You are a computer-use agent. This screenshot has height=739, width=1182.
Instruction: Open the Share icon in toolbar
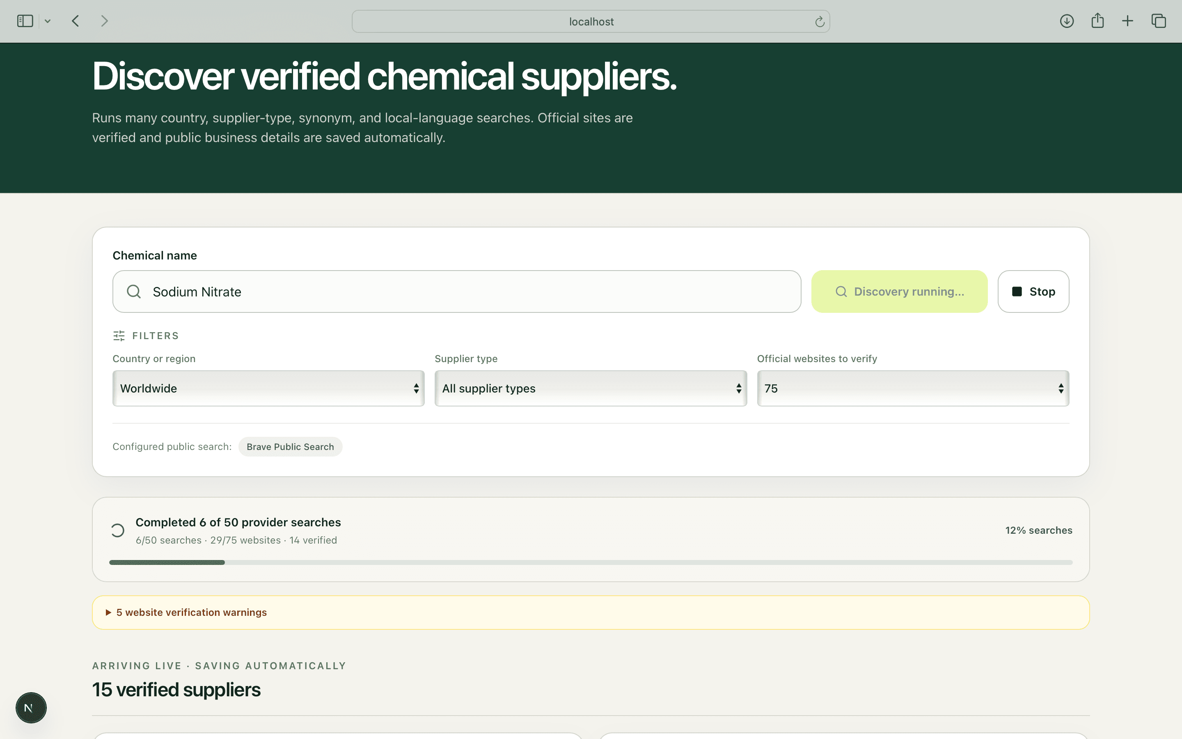click(x=1097, y=21)
